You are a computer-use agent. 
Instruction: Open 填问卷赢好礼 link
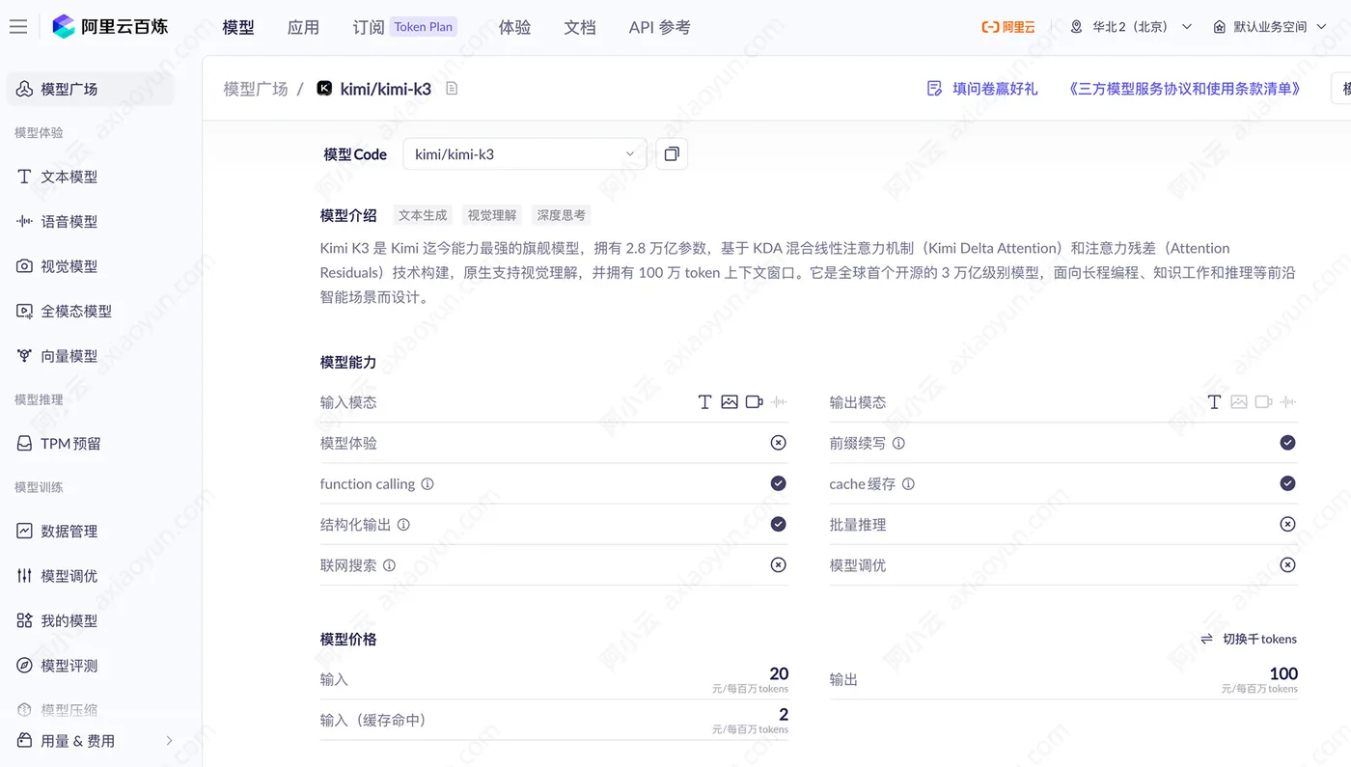(995, 89)
